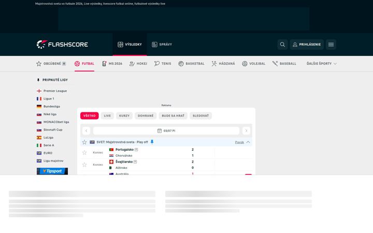Open the Švajčiarsko team row

point(124,162)
